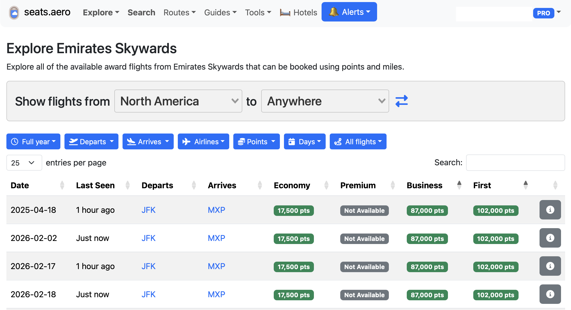Expand the Explore menu
The width and height of the screenshot is (571, 310).
pos(101,13)
